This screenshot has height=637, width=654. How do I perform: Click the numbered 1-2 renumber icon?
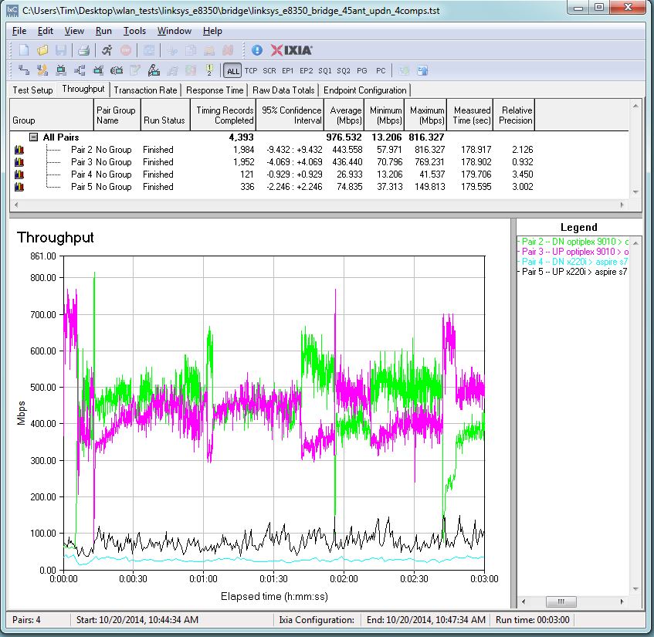point(209,70)
